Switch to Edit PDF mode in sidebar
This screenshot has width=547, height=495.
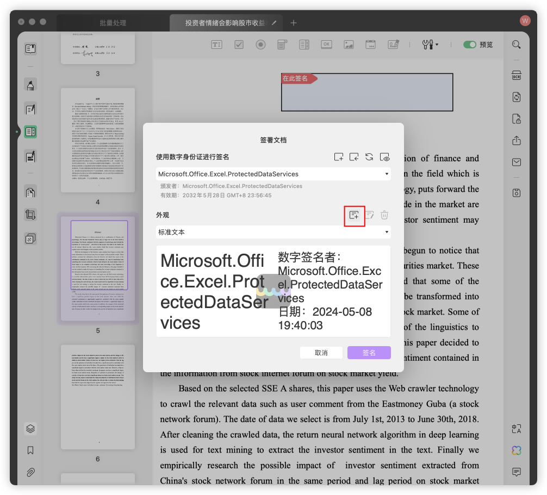coord(30,109)
